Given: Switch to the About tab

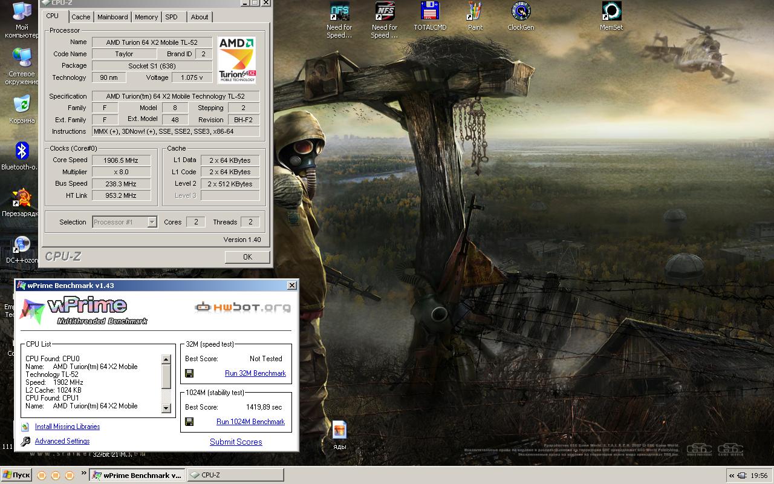Looking at the screenshot, I should (200, 17).
